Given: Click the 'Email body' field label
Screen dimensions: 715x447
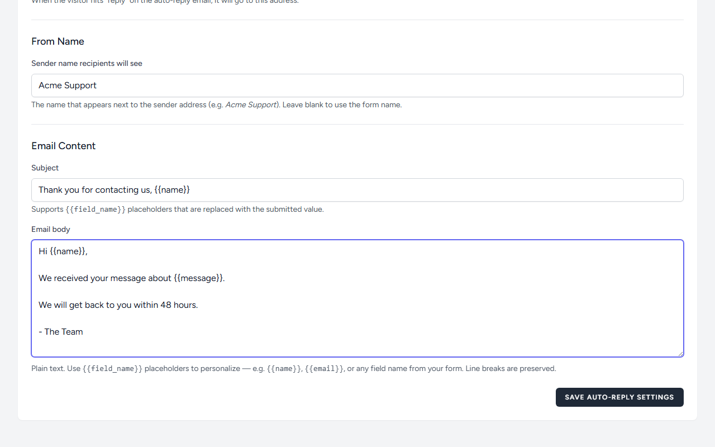Looking at the screenshot, I should (x=51, y=229).
